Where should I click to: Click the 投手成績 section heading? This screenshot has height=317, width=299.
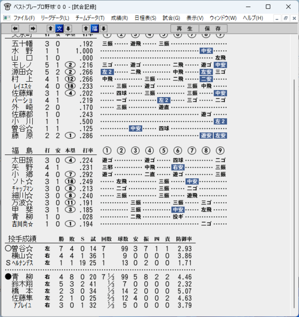point(22,239)
